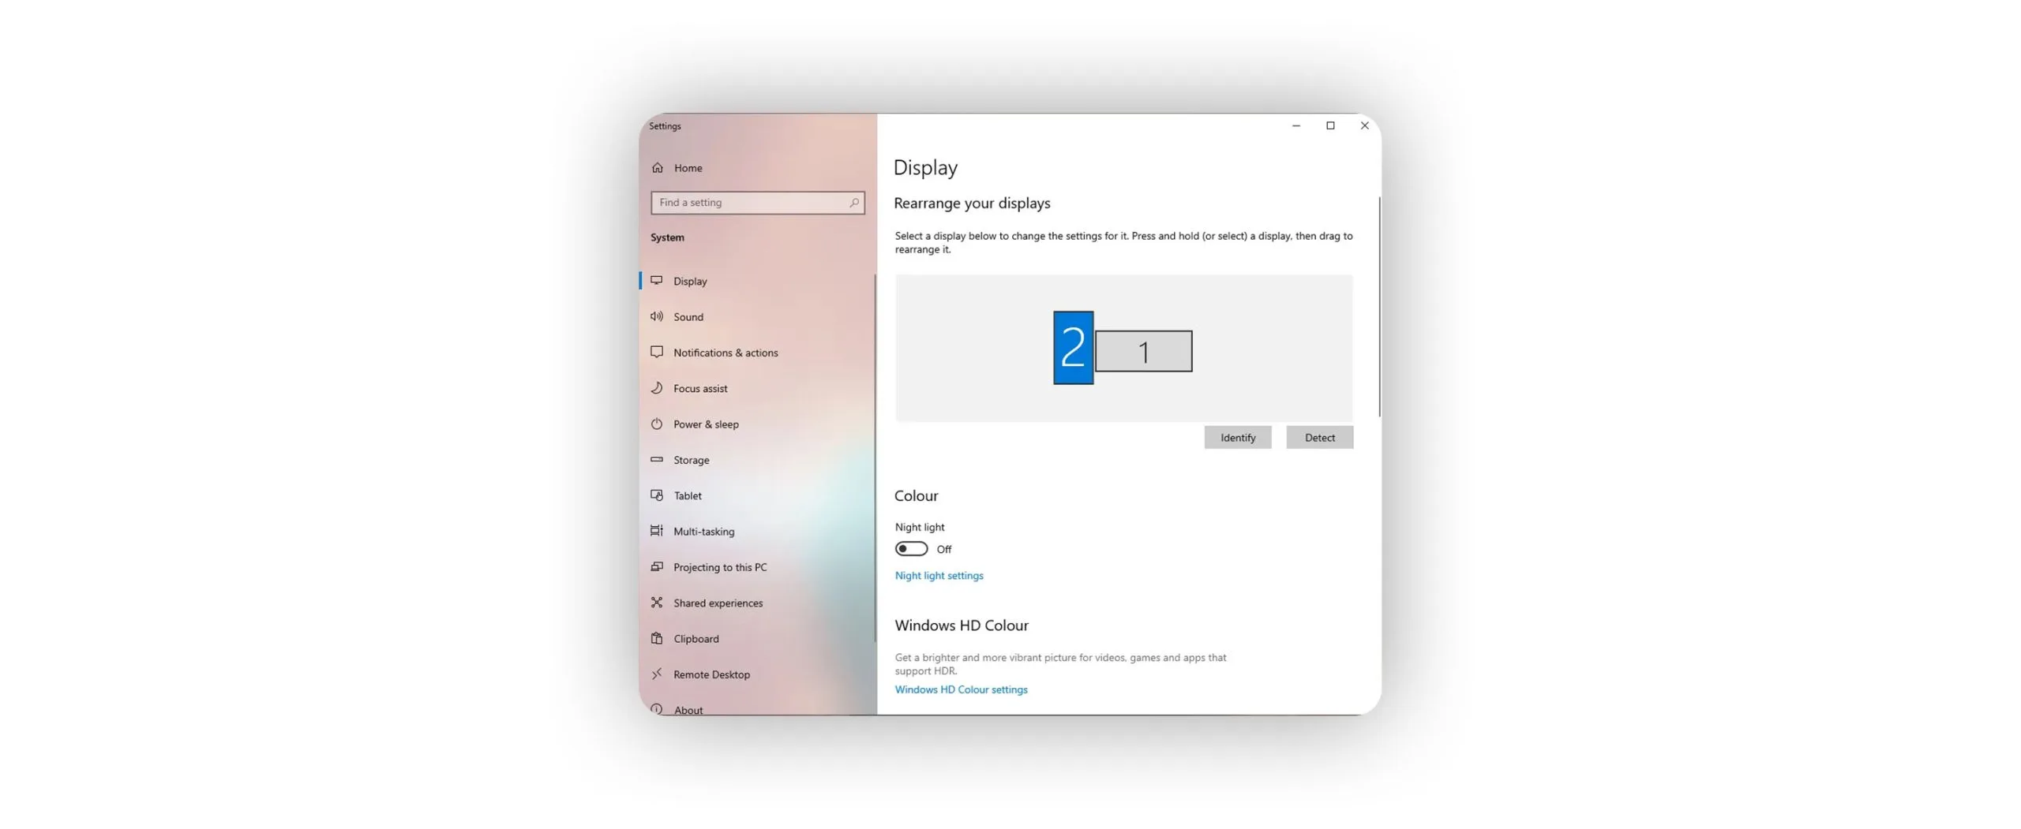Click the Home icon in sidebar
This screenshot has width=2021, height=829.
[x=657, y=168]
